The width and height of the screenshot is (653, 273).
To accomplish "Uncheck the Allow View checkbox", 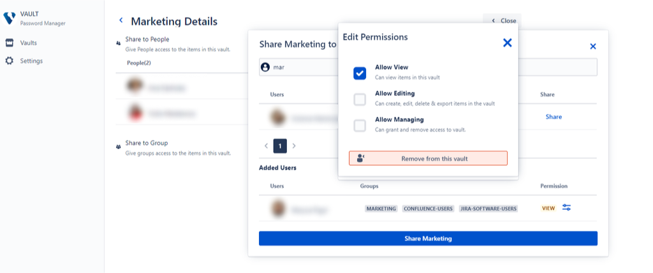I will tap(360, 73).
